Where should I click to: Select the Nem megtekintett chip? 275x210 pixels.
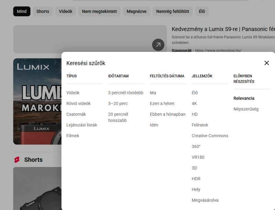click(x=99, y=11)
